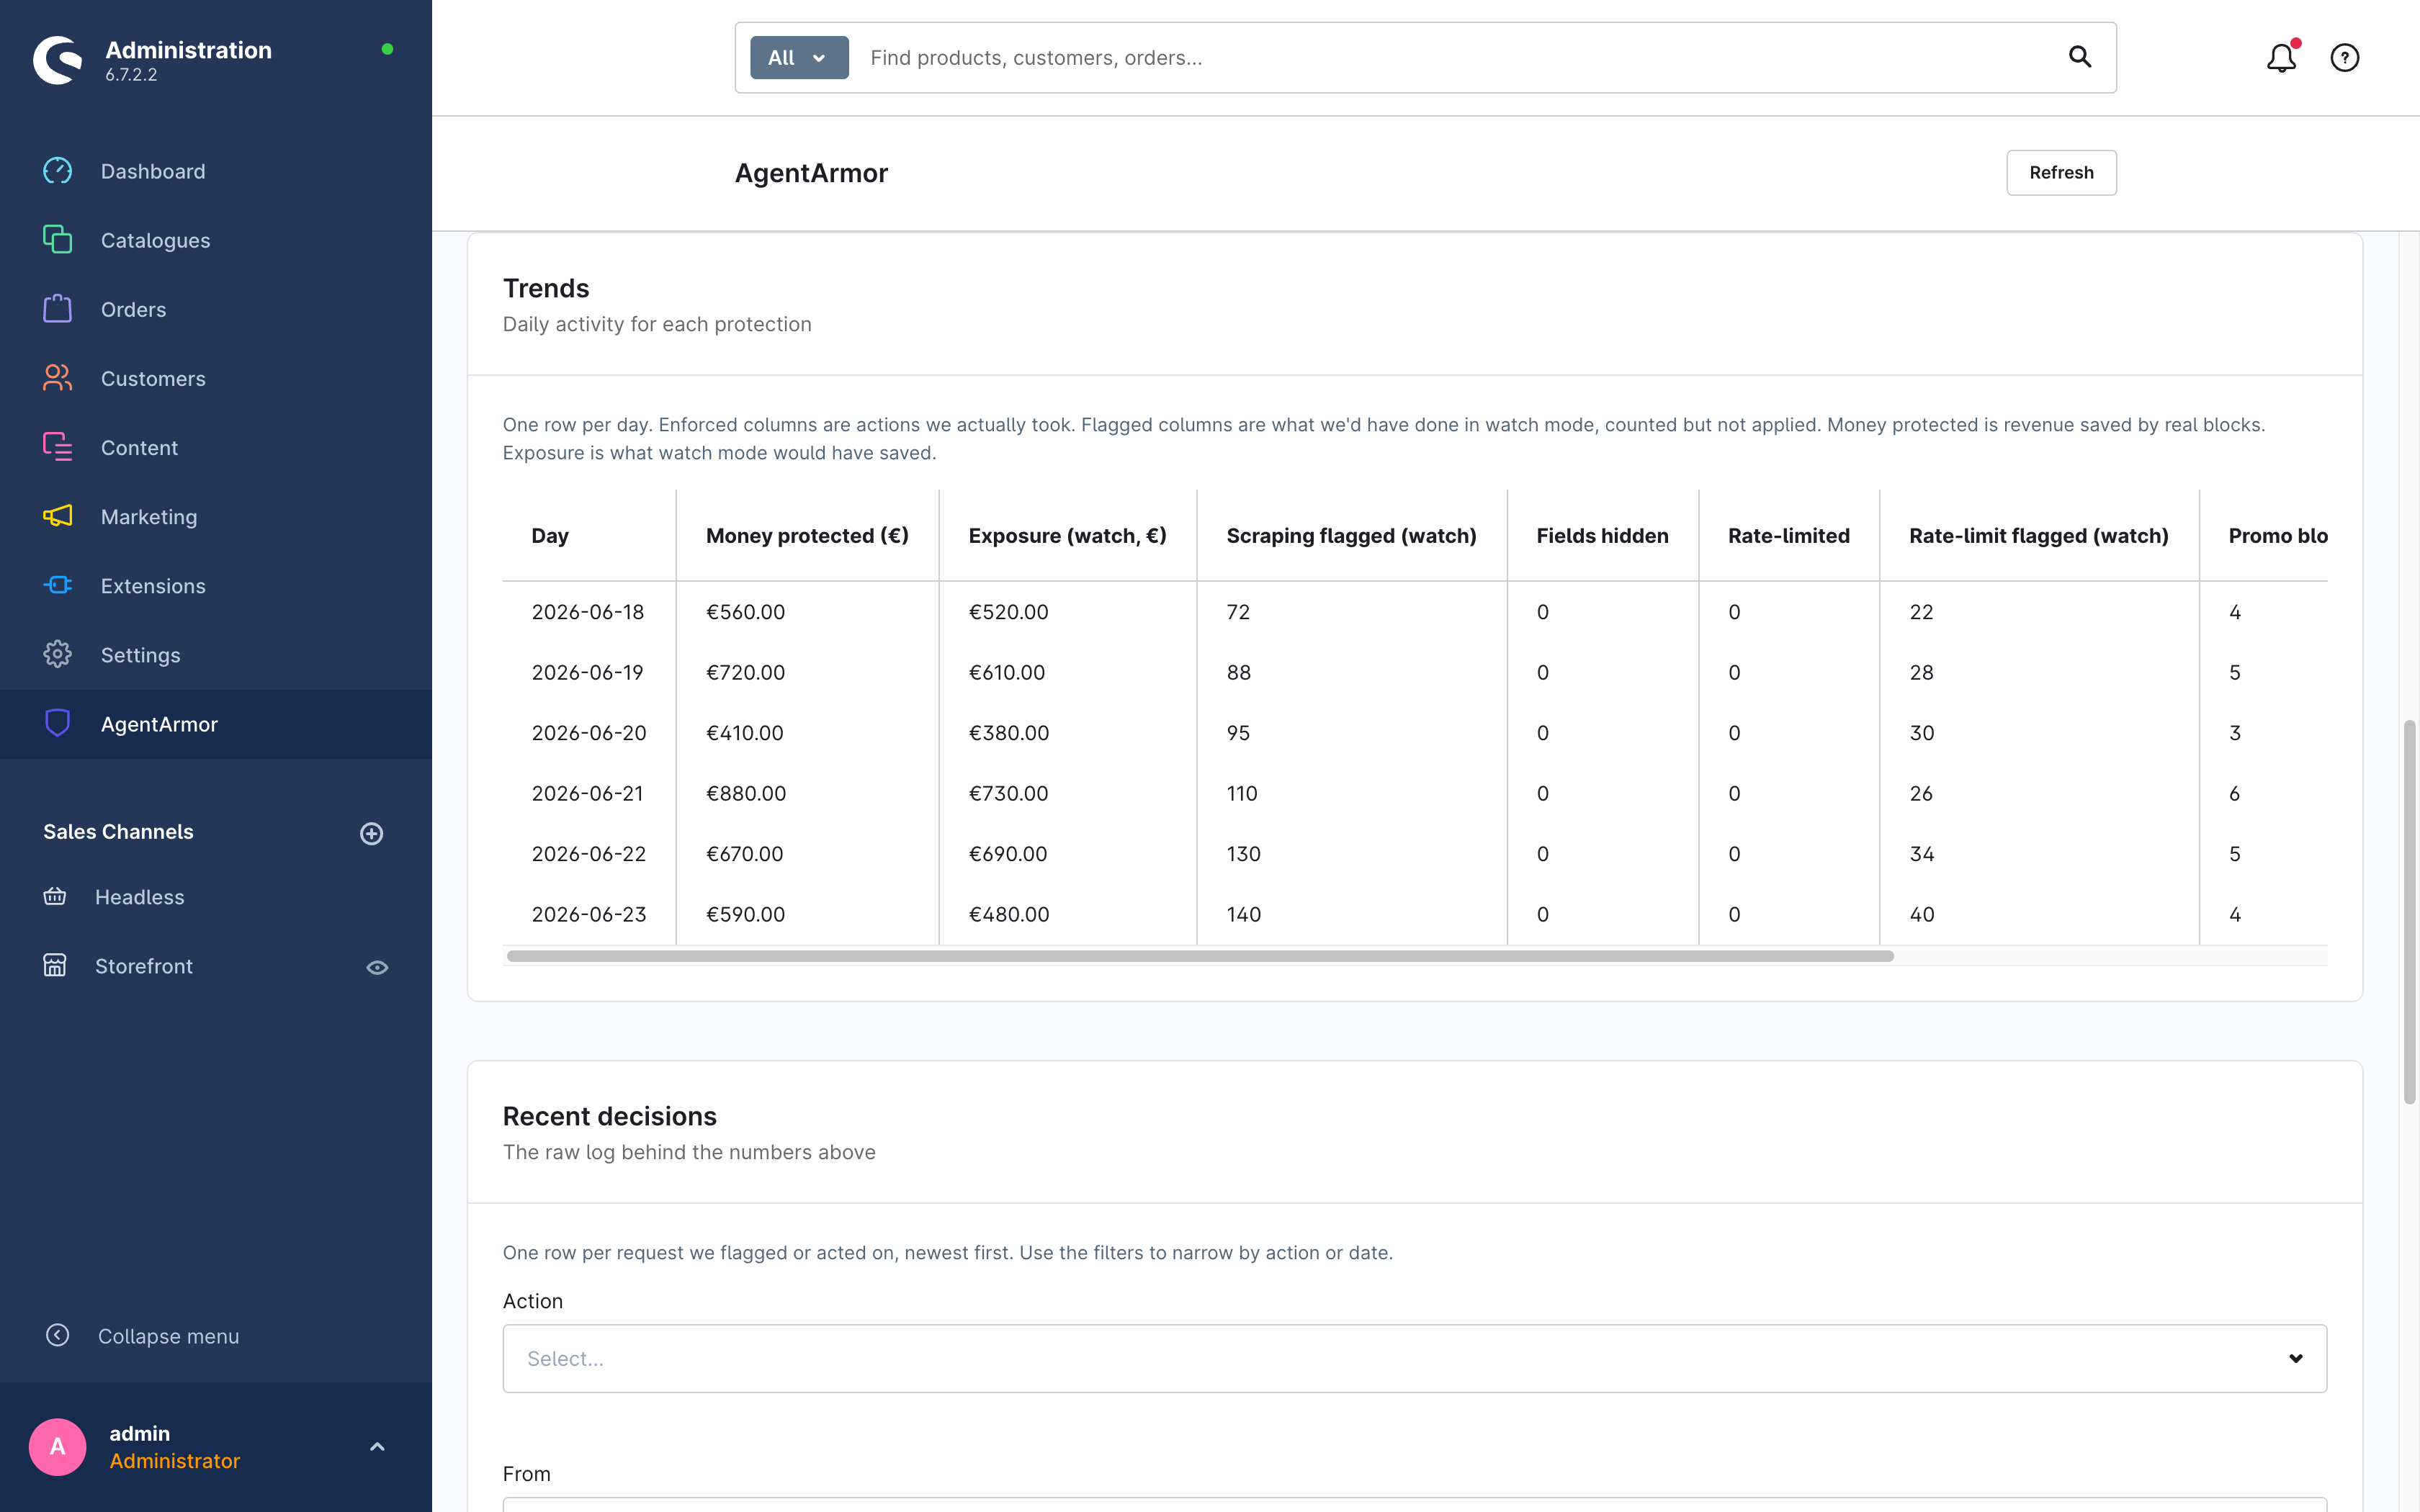Select the 2026-06-20 day cell
Screen dimensions: 2420x1512
(589, 733)
